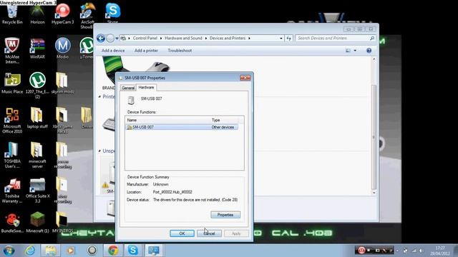458x257 pixels.
Task: Open the Modio desktop icon
Action: click(62, 49)
